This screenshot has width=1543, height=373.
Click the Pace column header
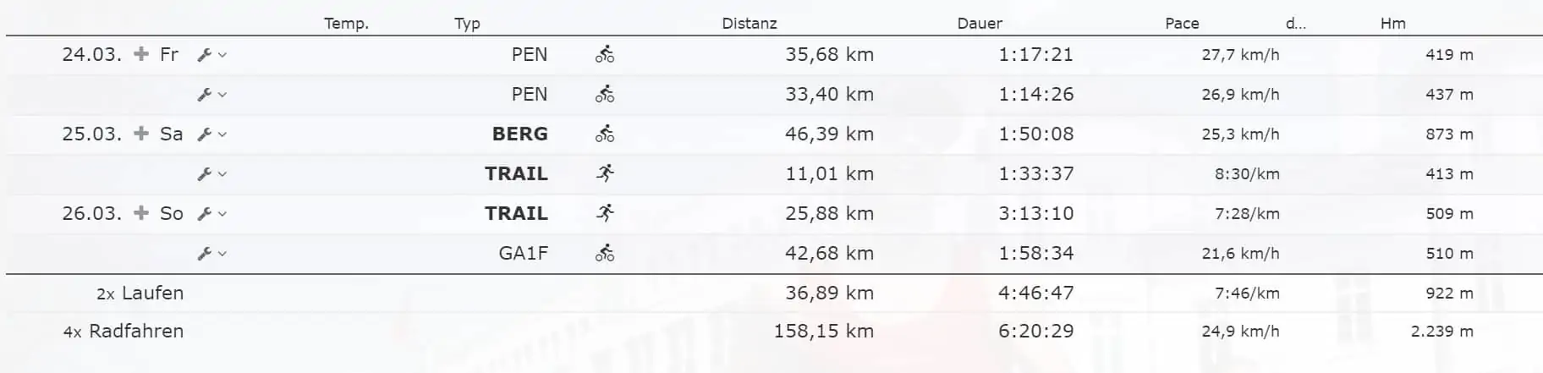pos(1182,24)
